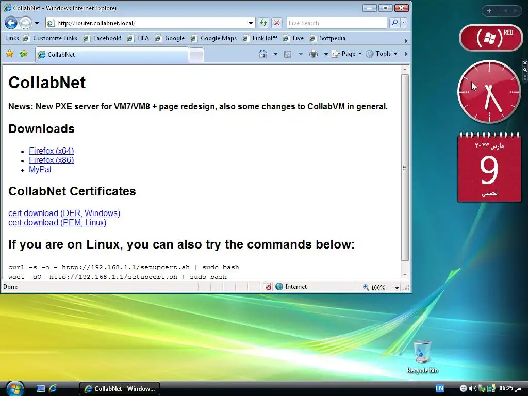Click the Windows RED logo gadget
The width and height of the screenshot is (528, 396).
[x=491, y=38]
